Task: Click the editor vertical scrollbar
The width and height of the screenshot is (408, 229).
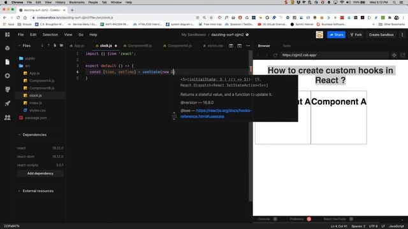Action: click(x=251, y=126)
